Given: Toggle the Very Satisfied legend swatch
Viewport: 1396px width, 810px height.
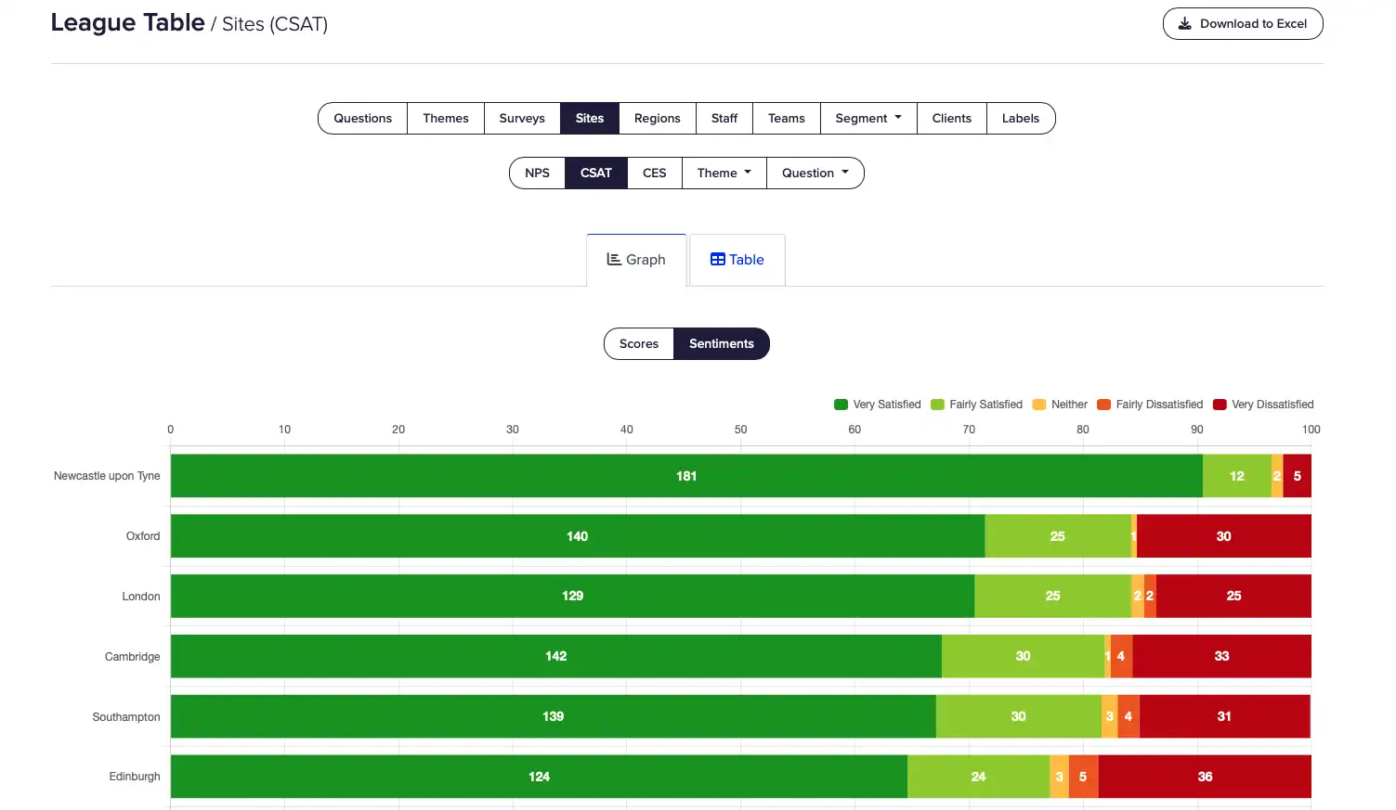Looking at the screenshot, I should (842, 405).
